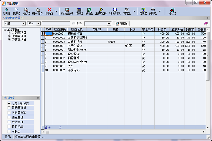
Task: Expand the 01销售项目 tree node
Action: click(x=9, y=33)
